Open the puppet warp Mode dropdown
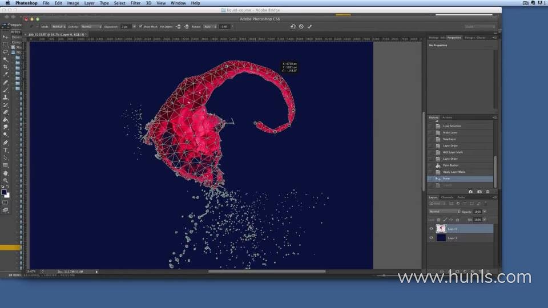The height and width of the screenshot is (308, 548). pyautogui.click(x=59, y=27)
